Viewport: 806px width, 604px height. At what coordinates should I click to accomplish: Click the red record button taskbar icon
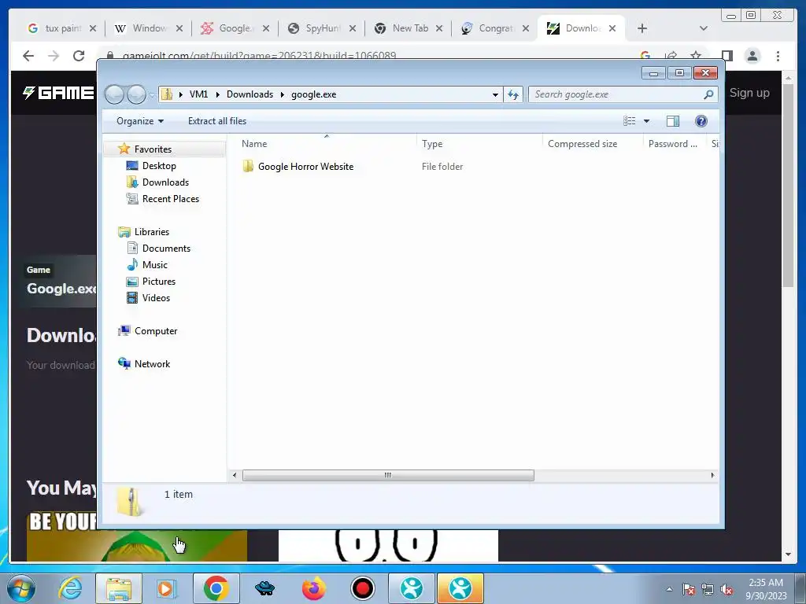click(x=362, y=588)
